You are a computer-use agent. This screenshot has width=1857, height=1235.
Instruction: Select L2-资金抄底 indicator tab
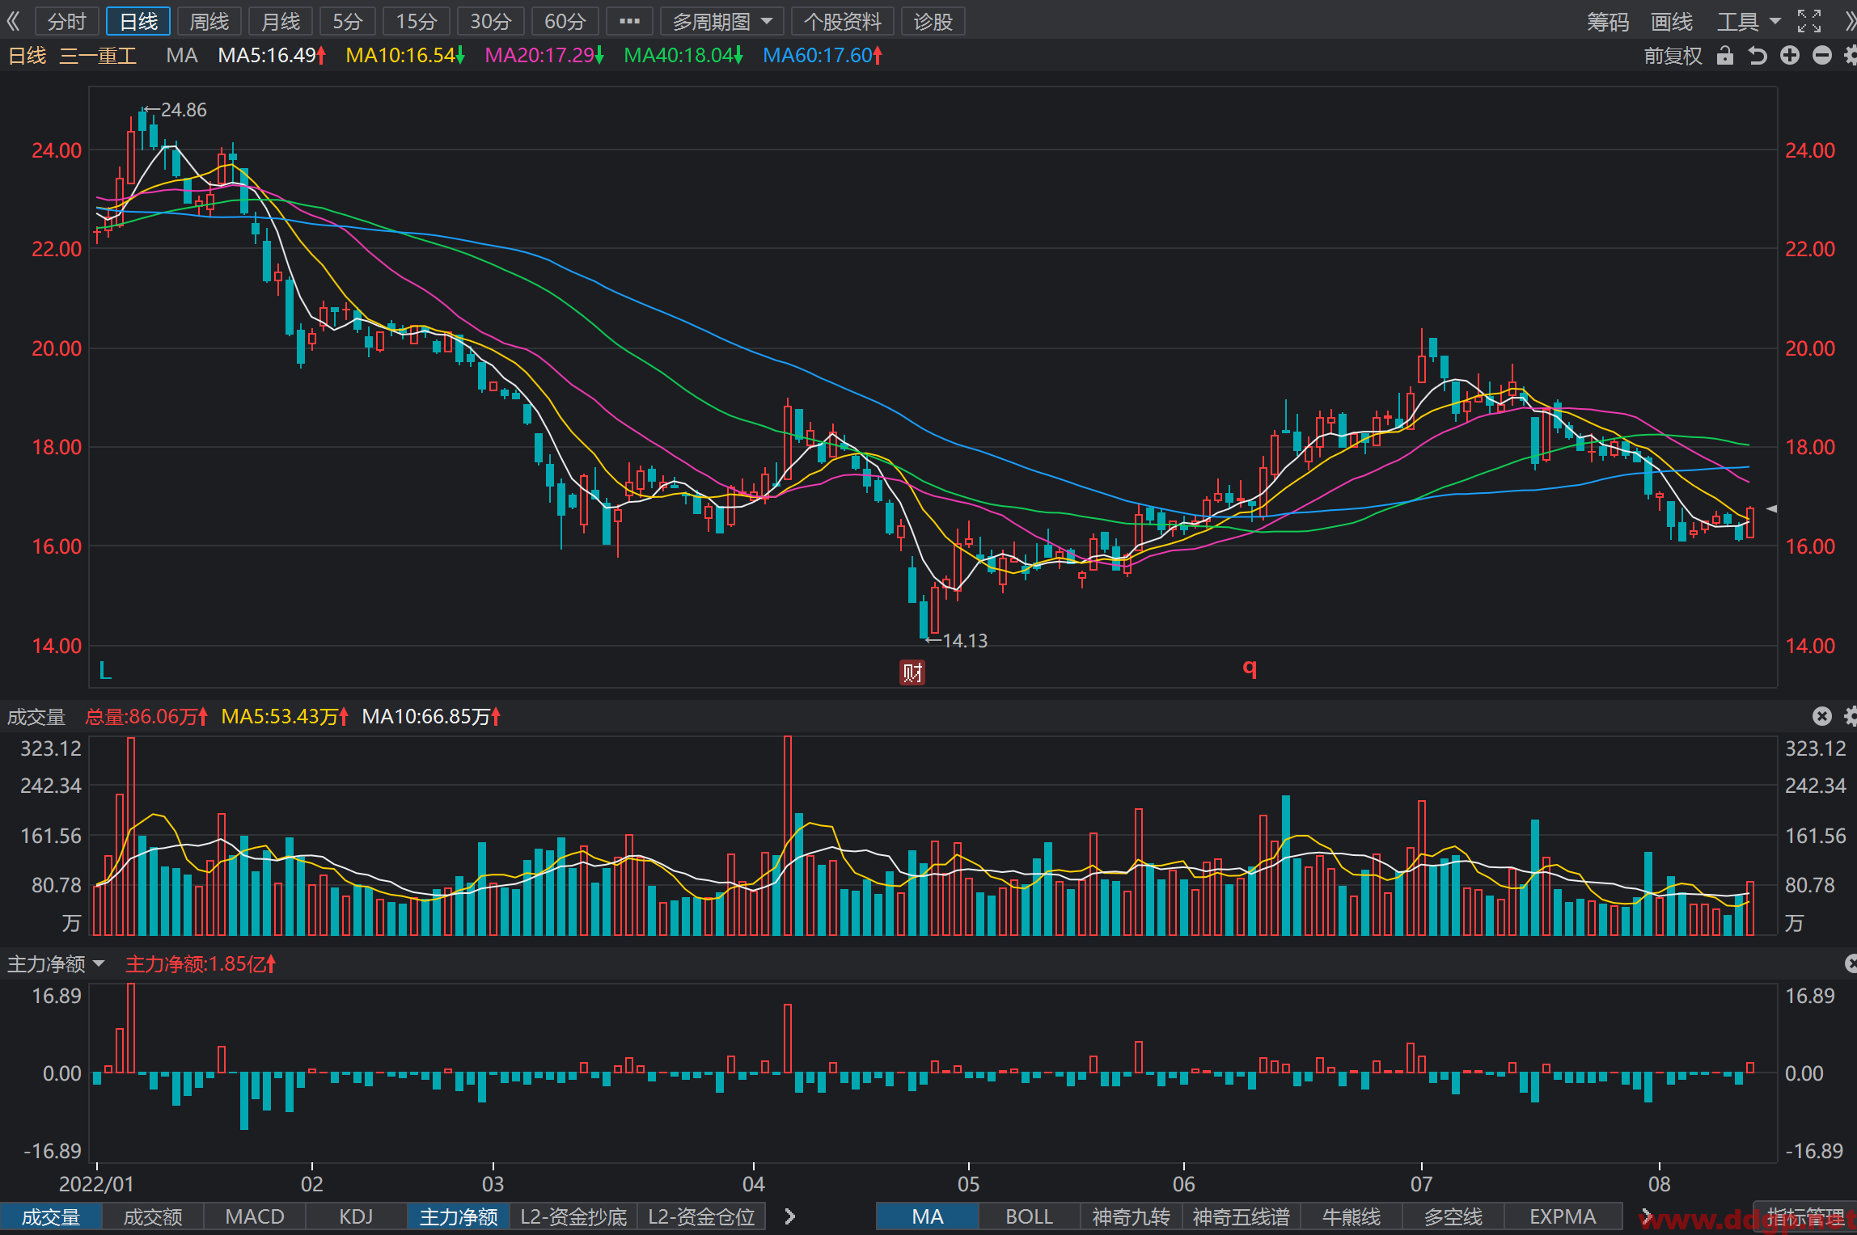pos(573,1216)
